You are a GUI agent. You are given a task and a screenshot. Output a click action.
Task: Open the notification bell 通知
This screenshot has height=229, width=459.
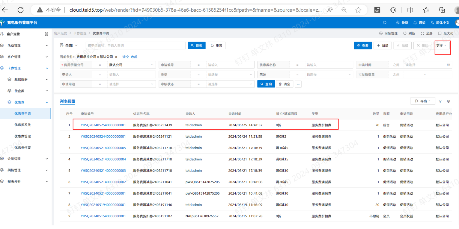pyautogui.click(x=419, y=23)
